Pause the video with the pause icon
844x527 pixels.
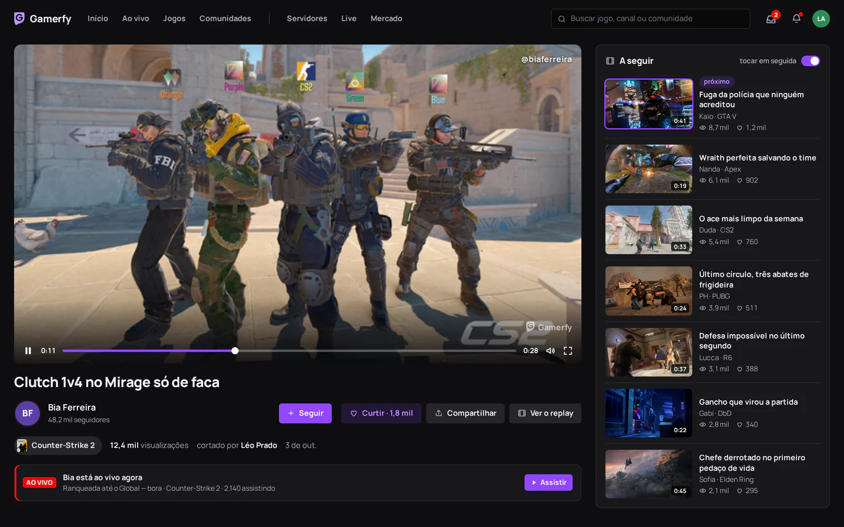(28, 351)
